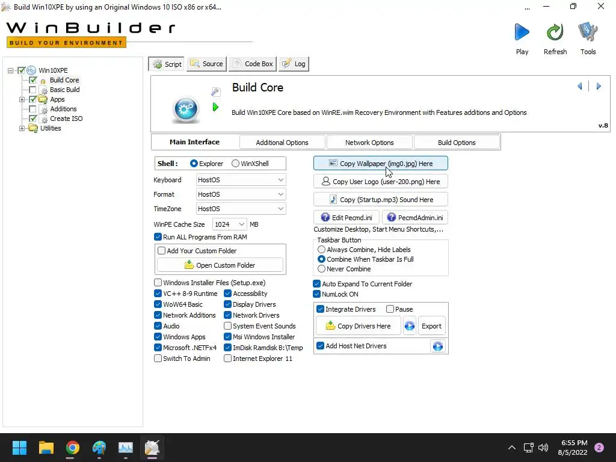Click the monitor app taskbar icon

pyautogui.click(x=126, y=448)
